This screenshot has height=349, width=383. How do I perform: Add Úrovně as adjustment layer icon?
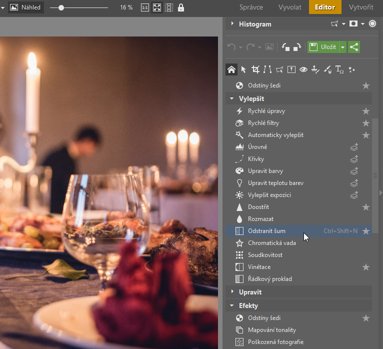pos(354,147)
